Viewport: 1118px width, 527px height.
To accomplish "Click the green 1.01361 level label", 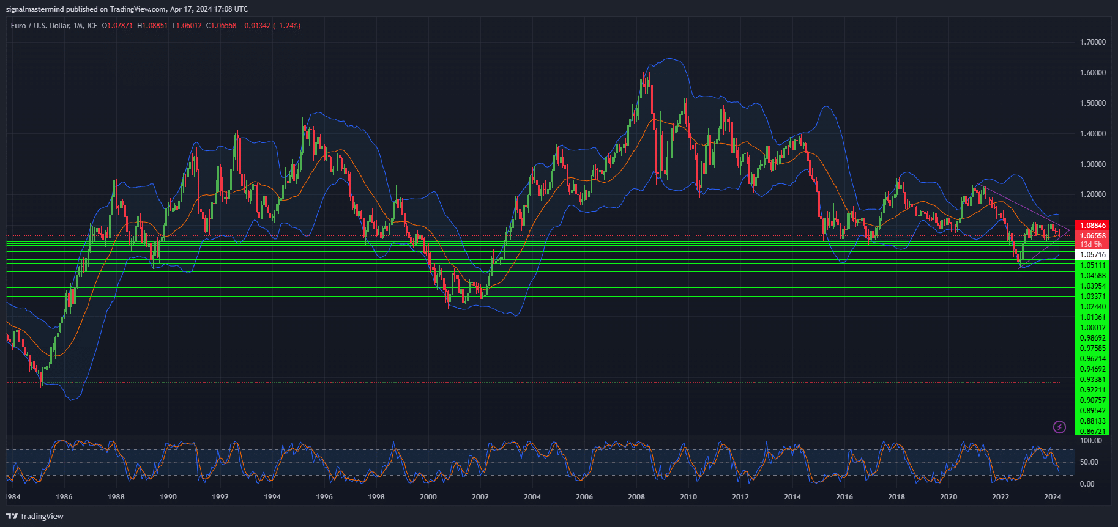I will tap(1093, 317).
